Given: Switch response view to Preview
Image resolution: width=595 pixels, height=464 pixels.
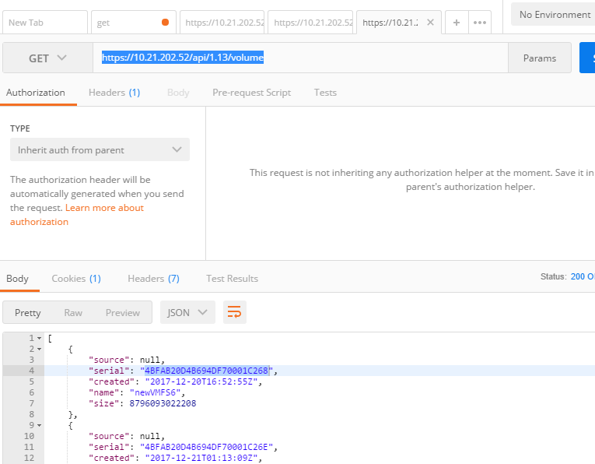Looking at the screenshot, I should click(x=123, y=312).
